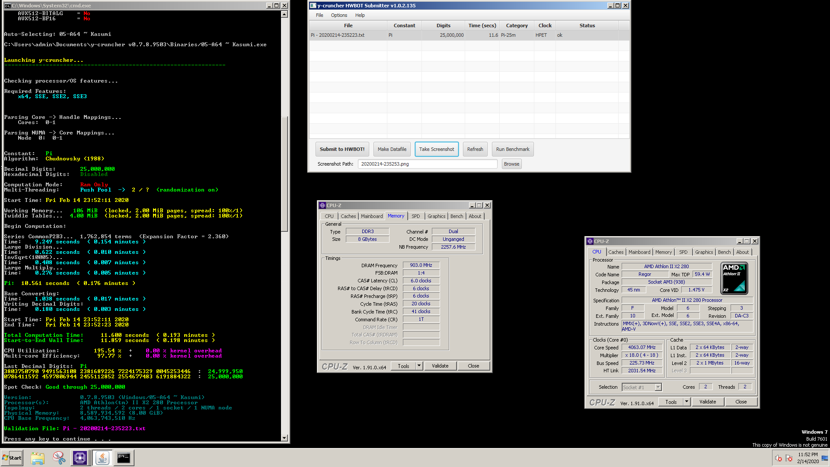Open Memory tab in CPU-Z CPU window
The height and width of the screenshot is (467, 830).
[x=663, y=252]
